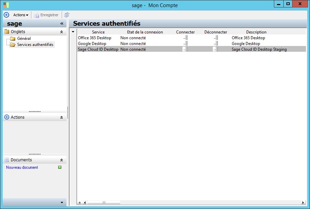Image resolution: width=310 pixels, height=209 pixels.
Task: Select the Google Desktop service cell
Action: tap(98, 43)
